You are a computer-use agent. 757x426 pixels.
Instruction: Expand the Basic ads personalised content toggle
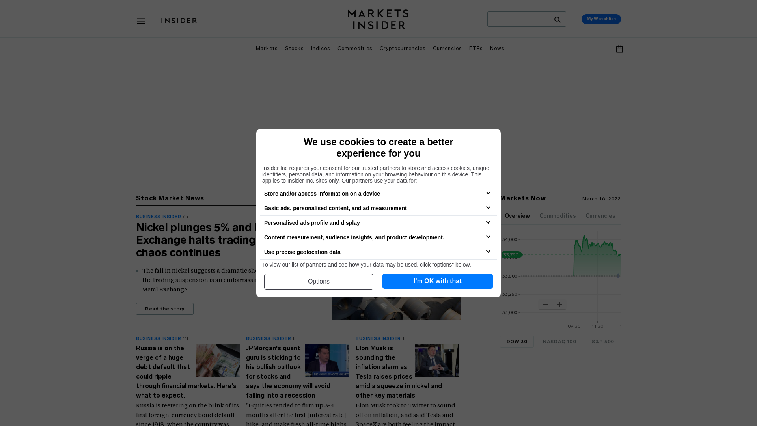[x=488, y=207]
